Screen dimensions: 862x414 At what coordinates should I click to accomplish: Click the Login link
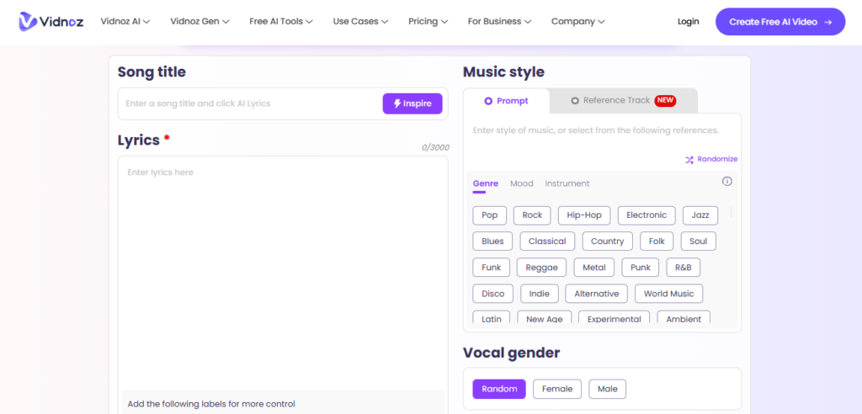(x=689, y=21)
